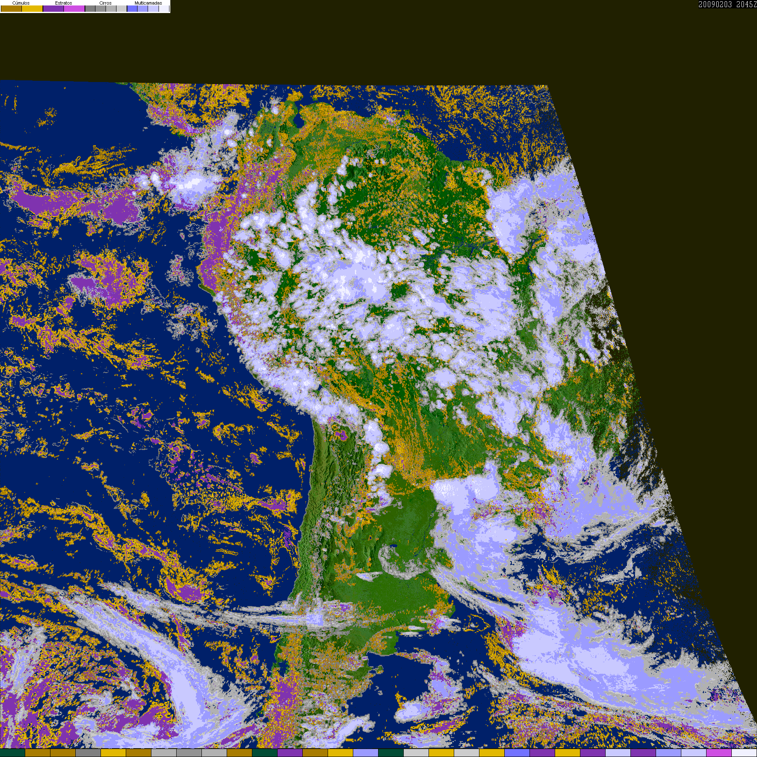
Task: Click the second-lightest gray Cirros swatch
Action: tap(111, 8)
